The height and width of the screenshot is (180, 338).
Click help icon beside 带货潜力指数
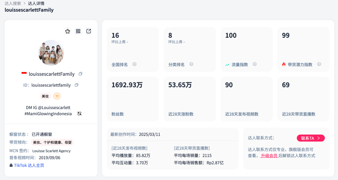pyautogui.click(x=319, y=64)
